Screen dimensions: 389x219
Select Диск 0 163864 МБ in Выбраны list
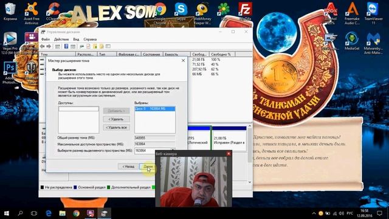[x=155, y=109]
